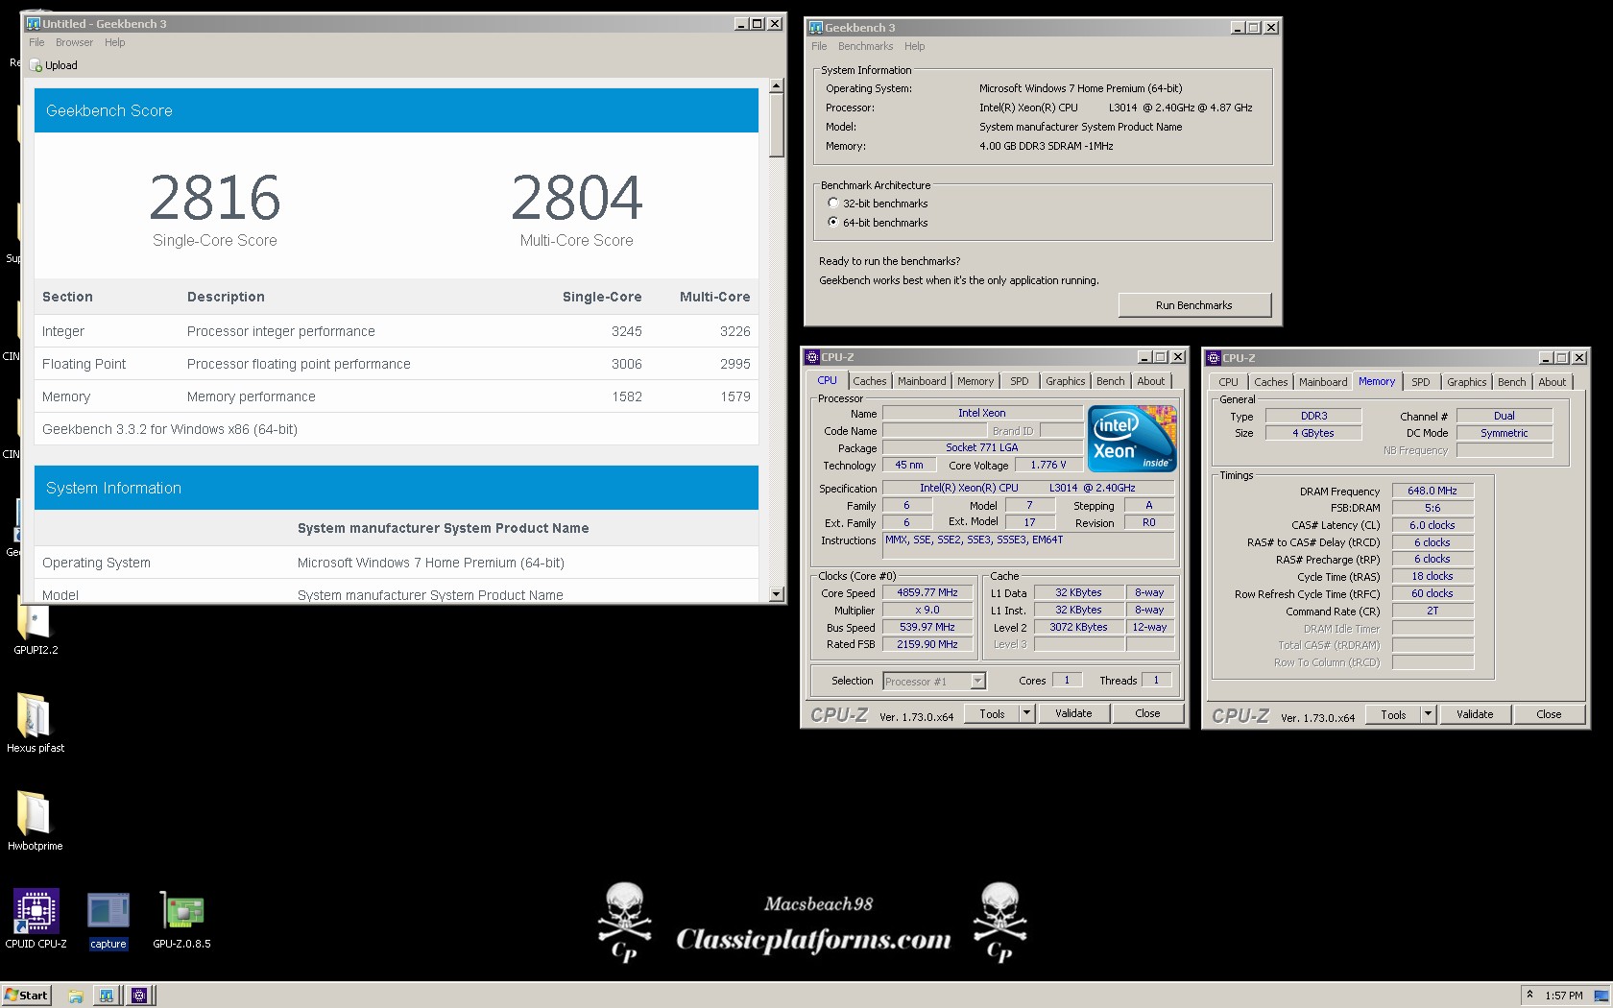The image size is (1613, 1008).
Task: Switch to CPU tab in CPU-Z Memory window
Action: click(1229, 382)
